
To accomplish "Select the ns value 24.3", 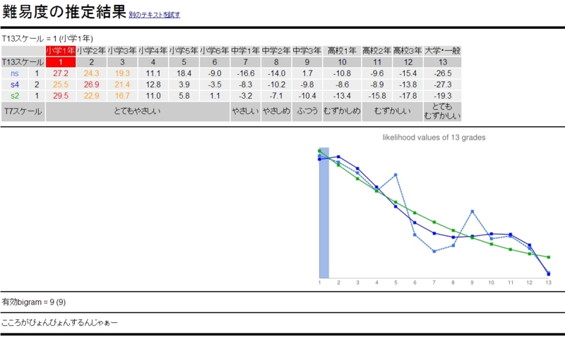I will pos(91,73).
